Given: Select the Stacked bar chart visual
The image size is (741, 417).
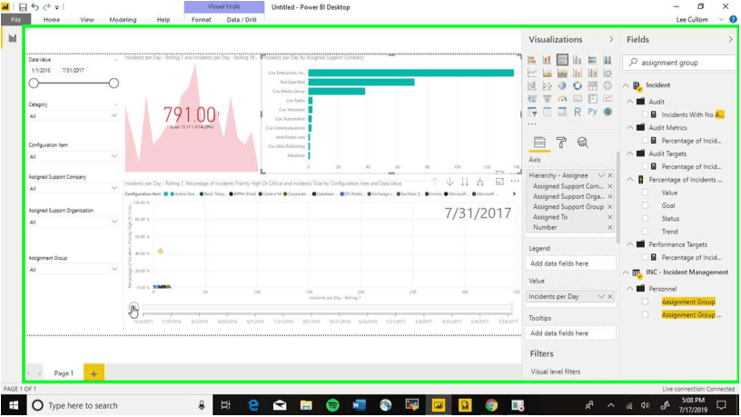Looking at the screenshot, I should click(x=532, y=60).
